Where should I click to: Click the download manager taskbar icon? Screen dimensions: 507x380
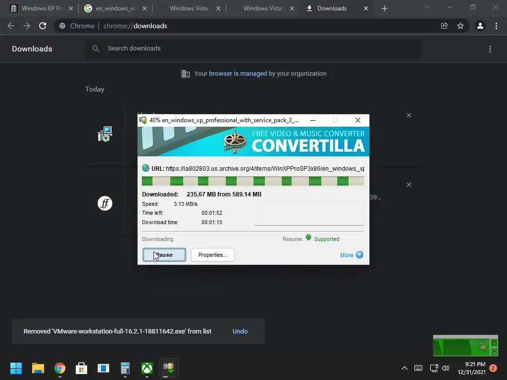[x=169, y=368]
